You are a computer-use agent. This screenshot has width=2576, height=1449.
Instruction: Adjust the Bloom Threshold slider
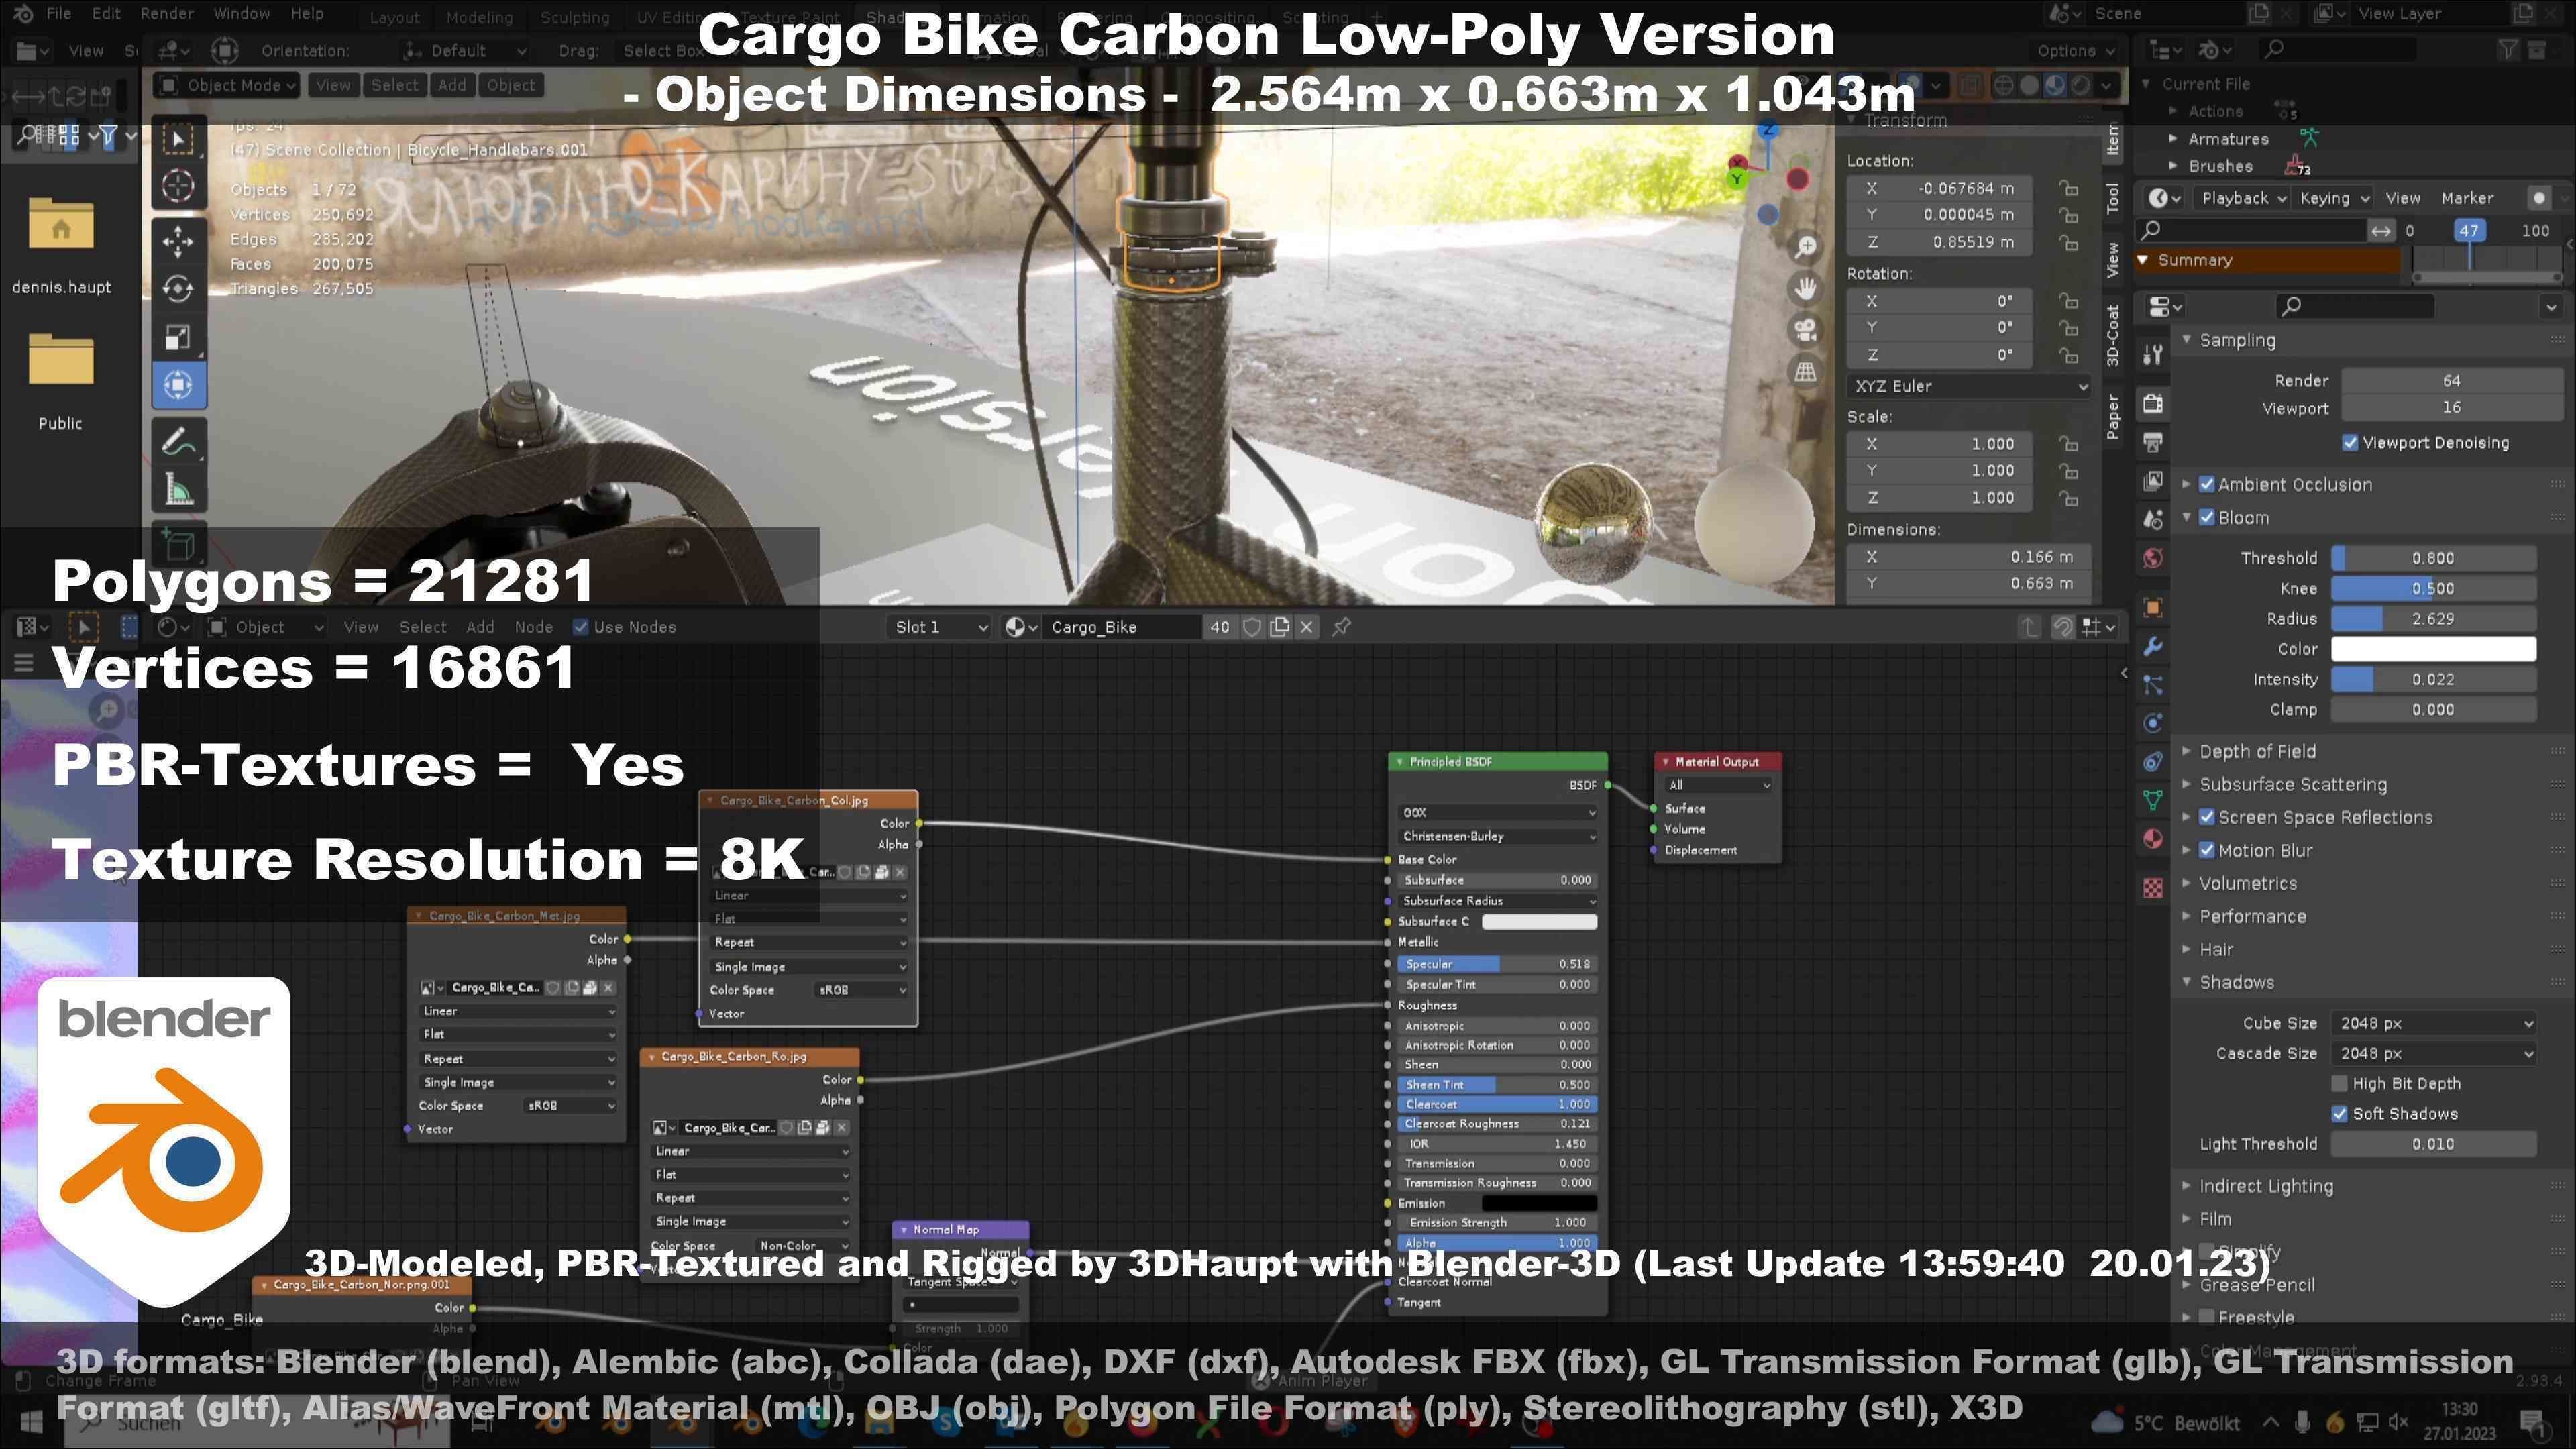2433,558
